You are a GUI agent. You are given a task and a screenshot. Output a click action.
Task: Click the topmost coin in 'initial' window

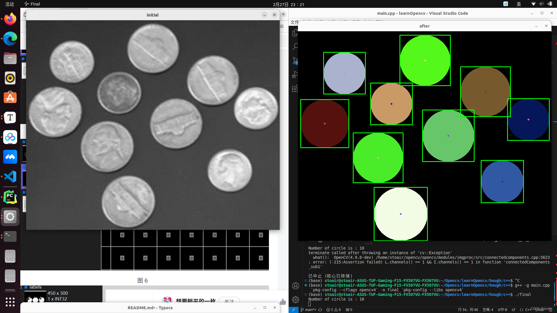[153, 48]
